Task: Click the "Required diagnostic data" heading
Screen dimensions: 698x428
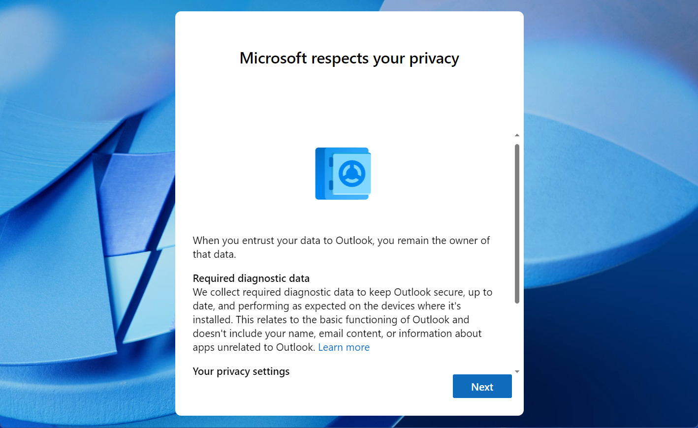Action: click(x=251, y=278)
